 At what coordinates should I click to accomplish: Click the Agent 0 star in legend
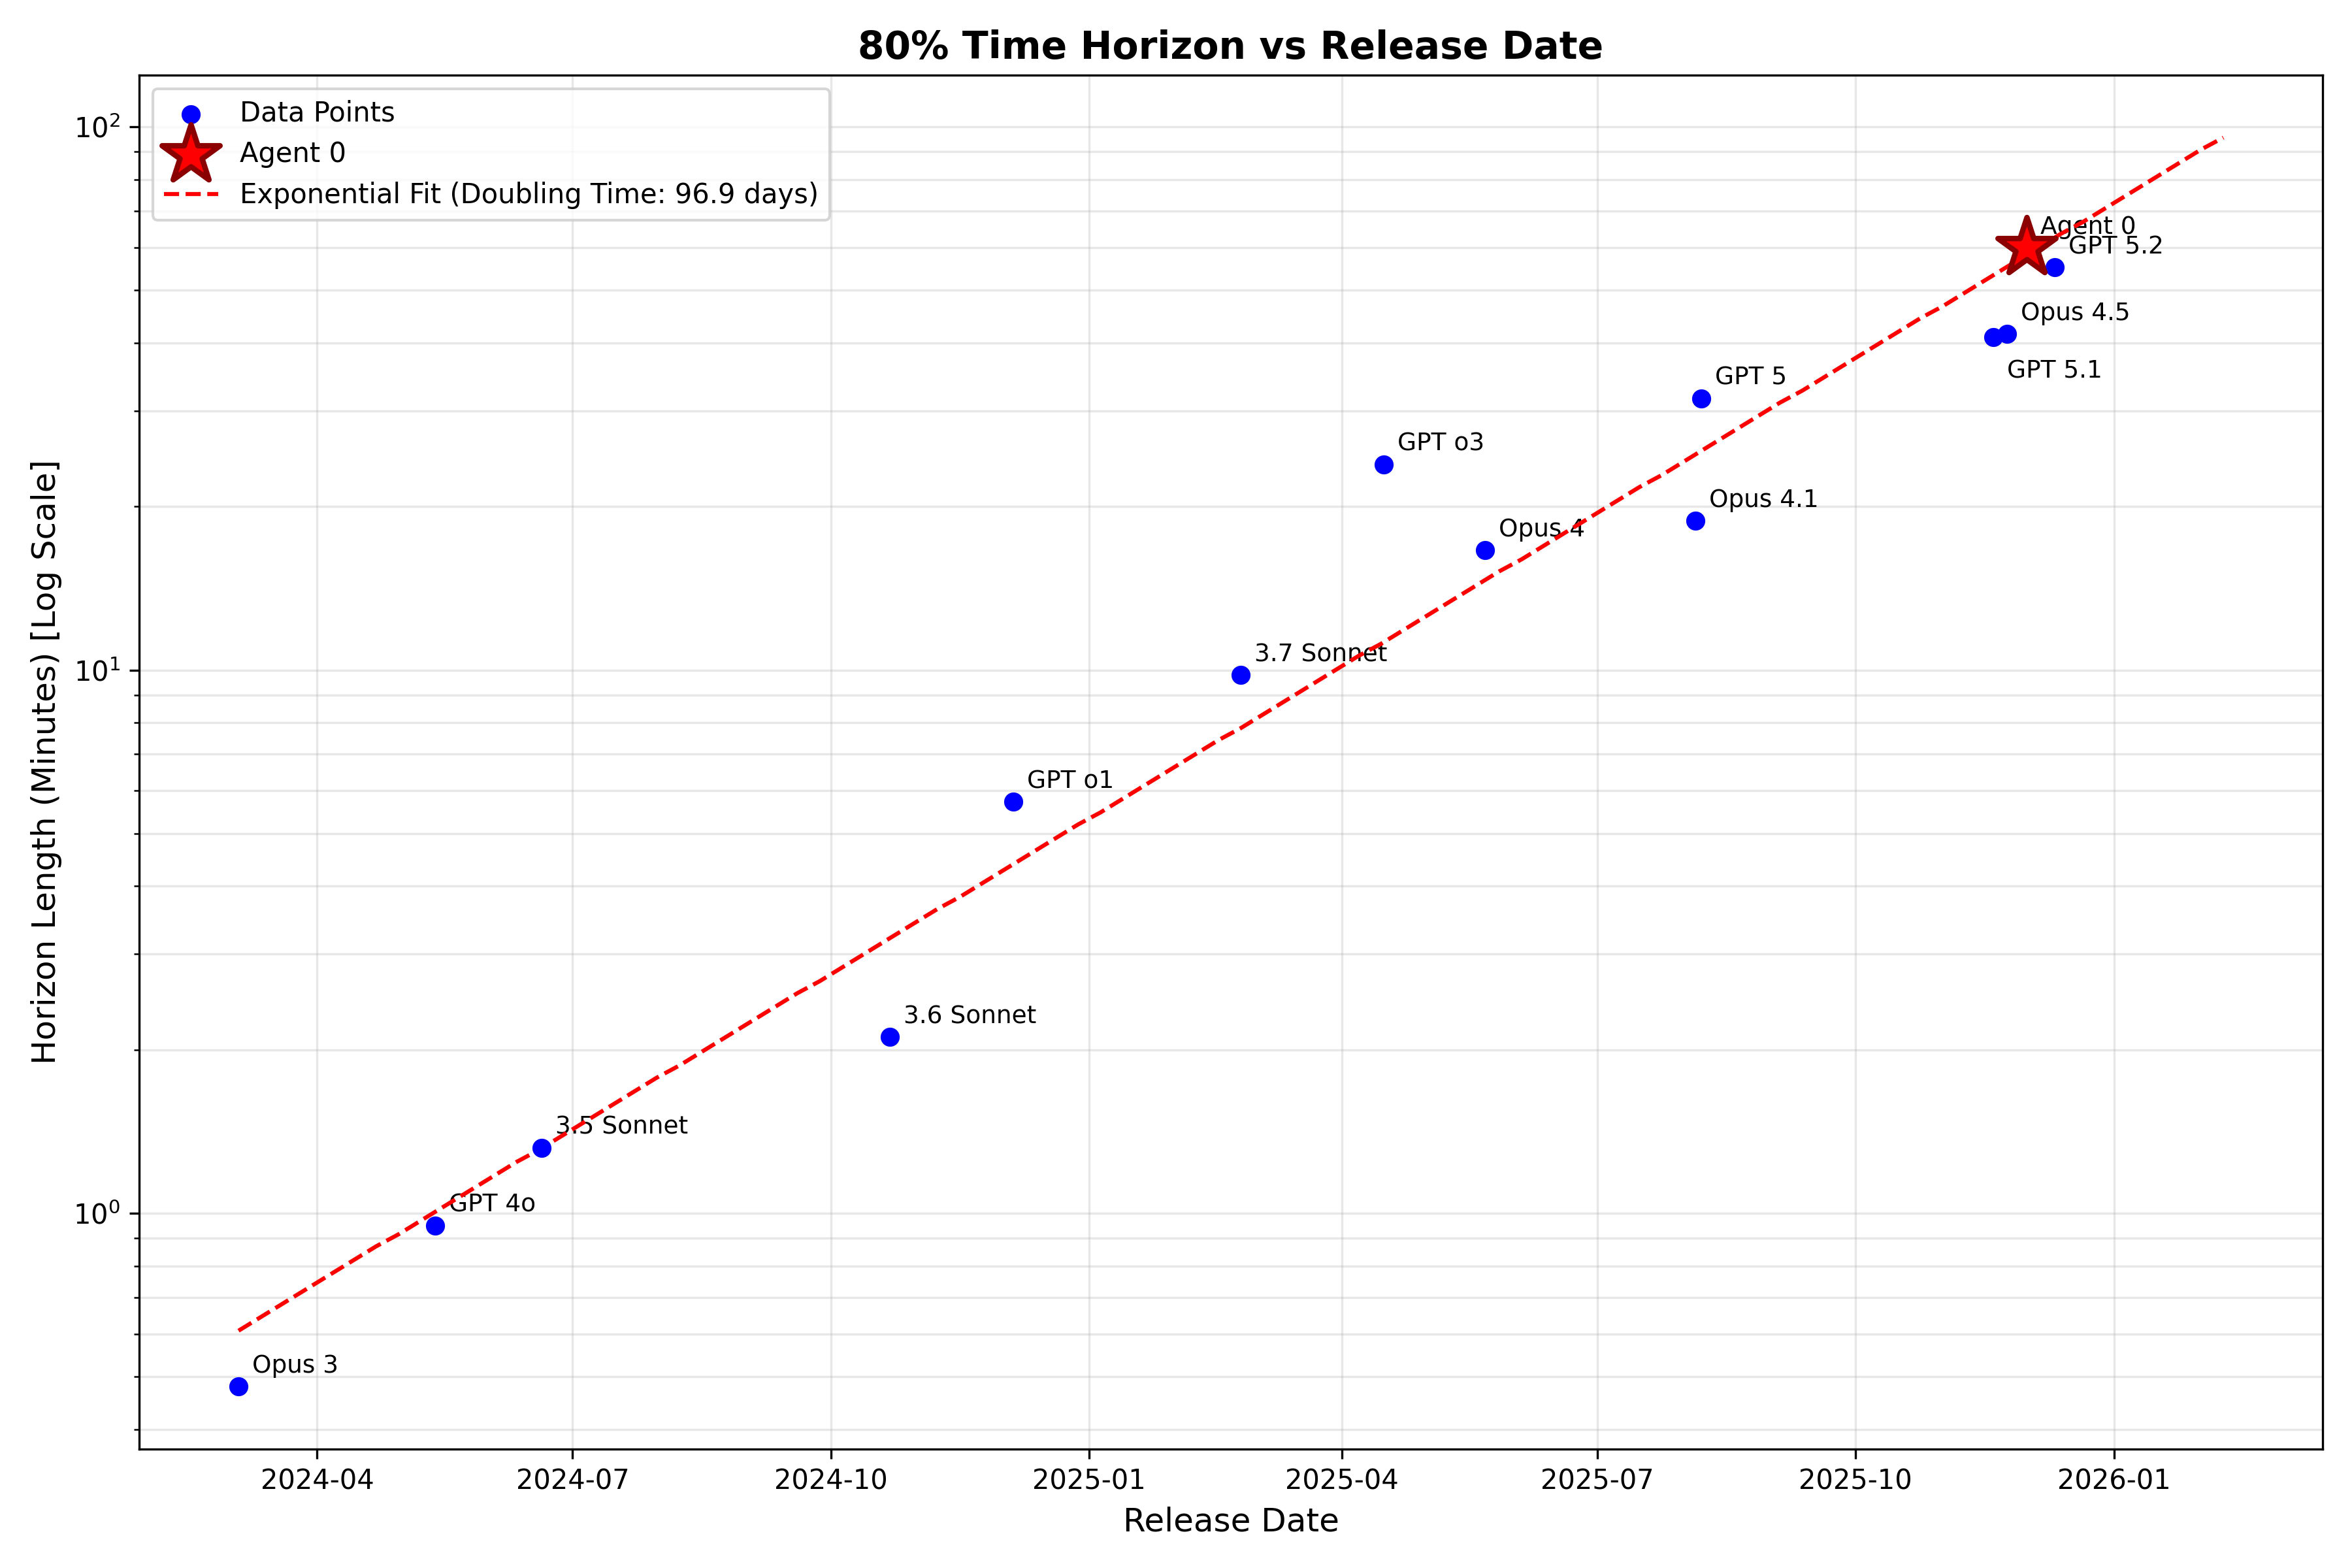tap(191, 154)
